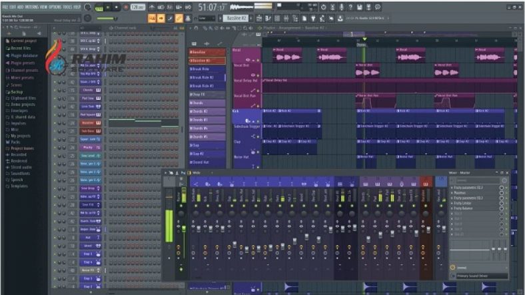Open the PATTERNS menu
The width and height of the screenshot is (525, 295).
[x=32, y=7]
